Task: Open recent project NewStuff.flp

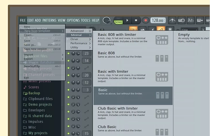Action: 42,66
